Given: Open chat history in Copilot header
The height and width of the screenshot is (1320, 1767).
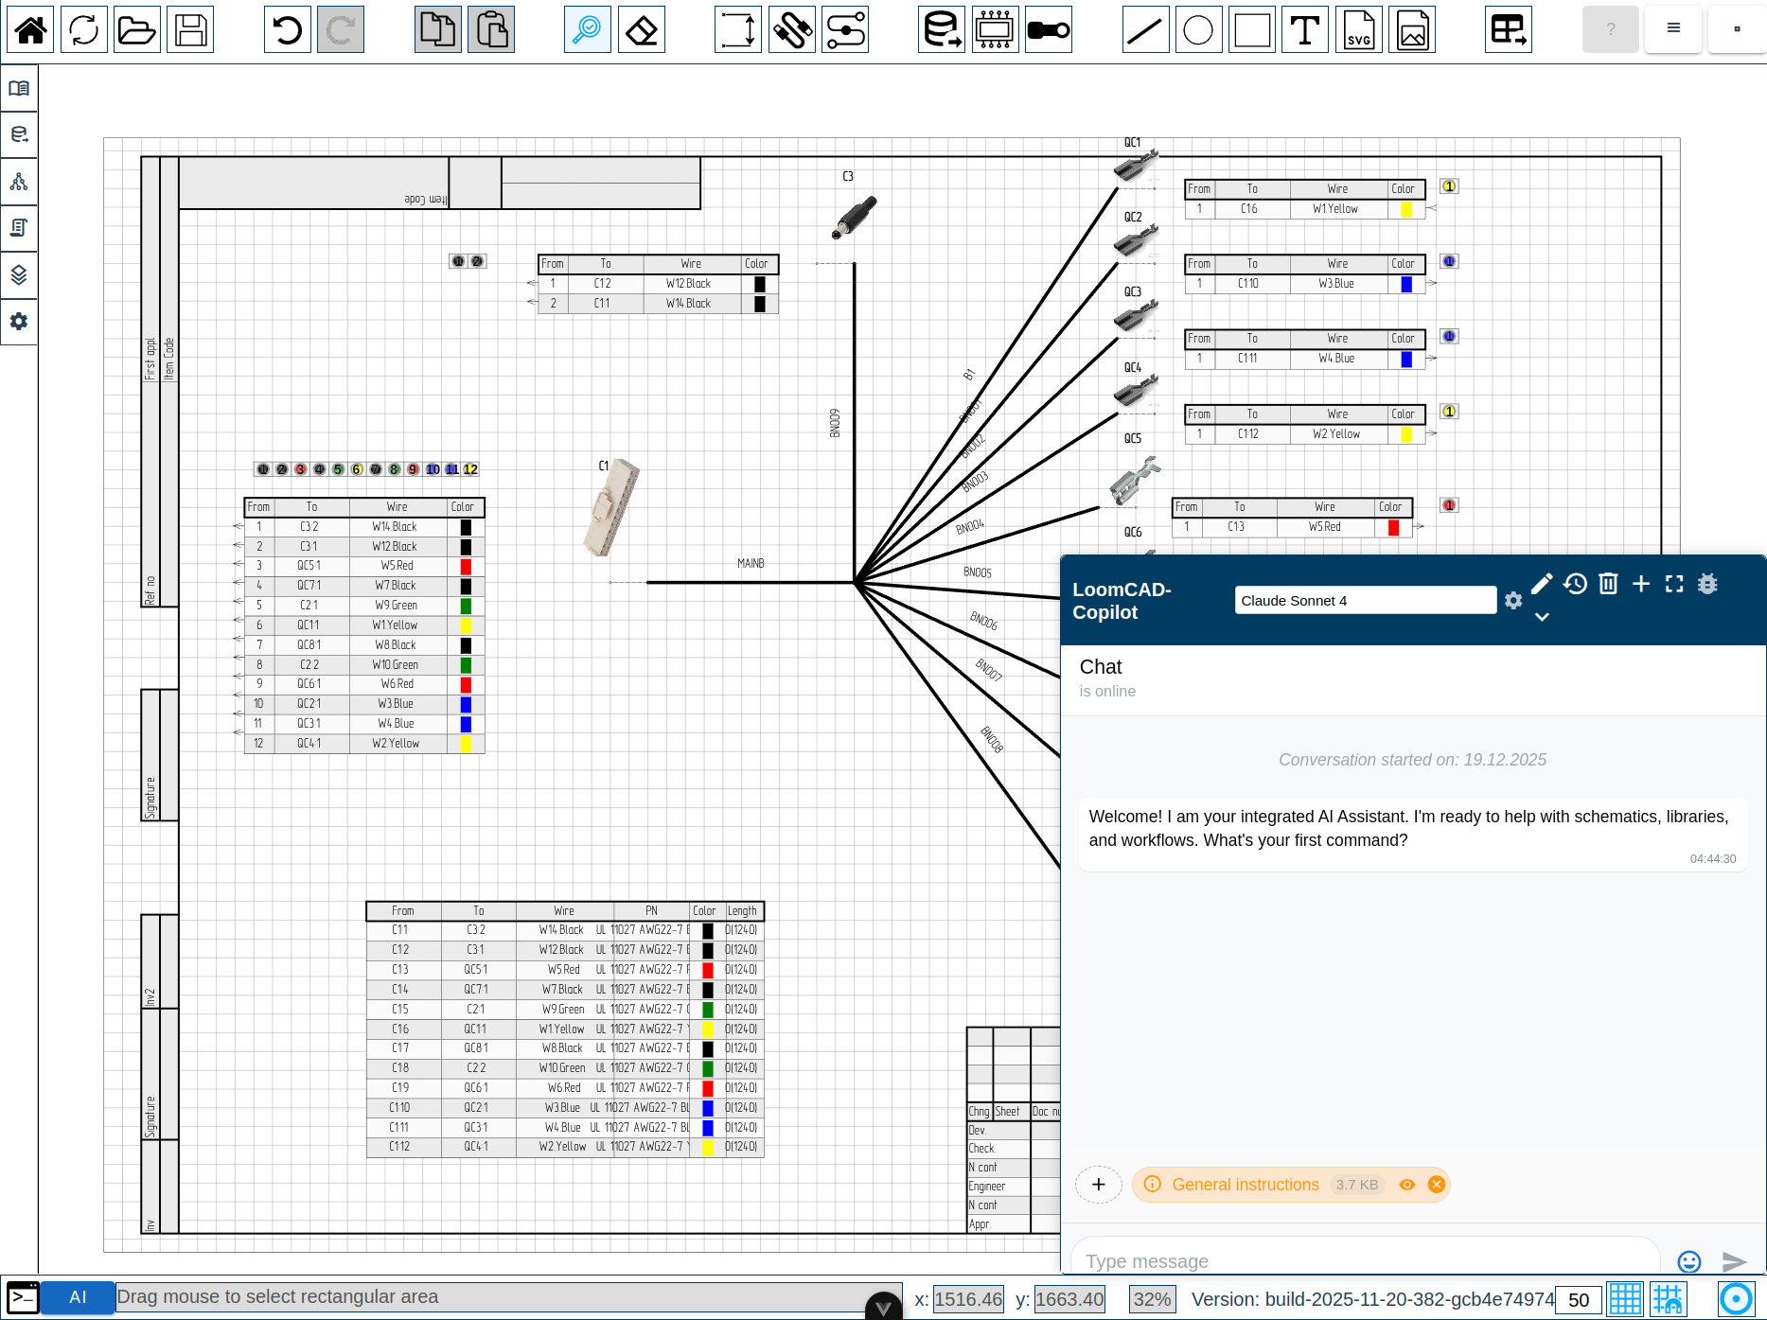Looking at the screenshot, I should tap(1575, 584).
